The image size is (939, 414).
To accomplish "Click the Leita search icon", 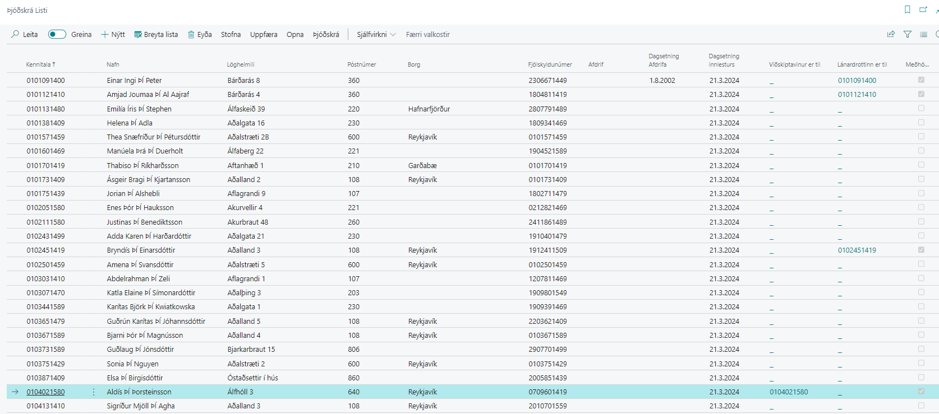I will click(15, 34).
